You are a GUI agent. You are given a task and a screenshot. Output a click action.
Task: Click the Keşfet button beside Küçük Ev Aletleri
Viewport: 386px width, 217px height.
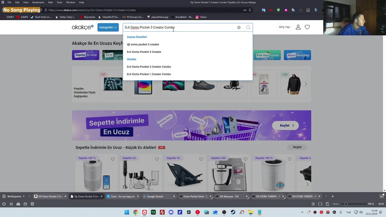(297, 147)
